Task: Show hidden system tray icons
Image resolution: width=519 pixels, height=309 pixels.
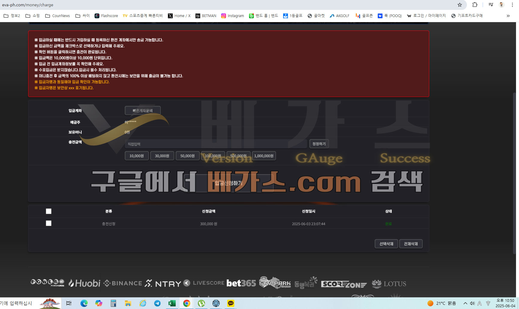Action: pyautogui.click(x=465, y=303)
